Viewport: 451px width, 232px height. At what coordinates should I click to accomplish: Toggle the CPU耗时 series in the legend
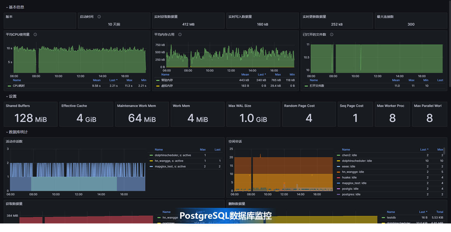pos(19,86)
